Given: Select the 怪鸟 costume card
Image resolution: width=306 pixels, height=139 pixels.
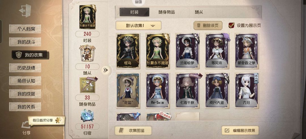Looking at the screenshot, I should point(128,51).
